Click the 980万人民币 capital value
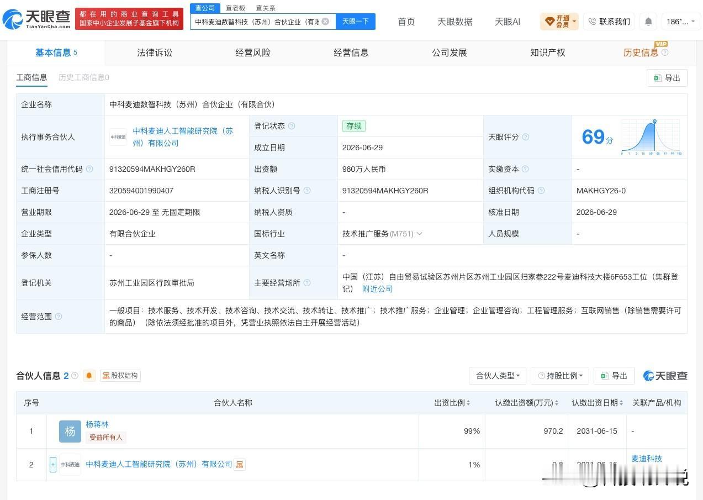 coord(364,169)
